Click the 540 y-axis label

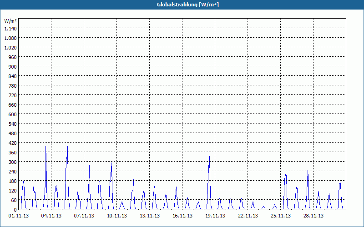[13, 124]
